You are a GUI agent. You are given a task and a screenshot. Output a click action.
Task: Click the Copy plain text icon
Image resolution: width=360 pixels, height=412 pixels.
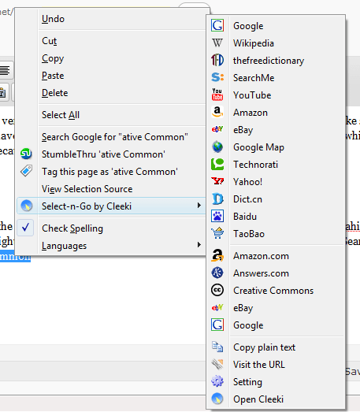217,347
